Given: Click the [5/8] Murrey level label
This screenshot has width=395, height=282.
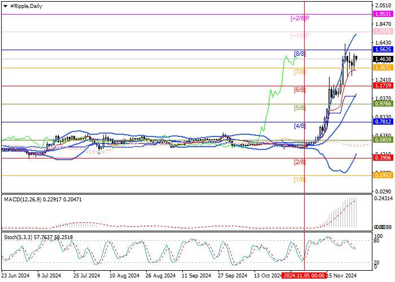Looking at the screenshot, I should click(x=300, y=108).
